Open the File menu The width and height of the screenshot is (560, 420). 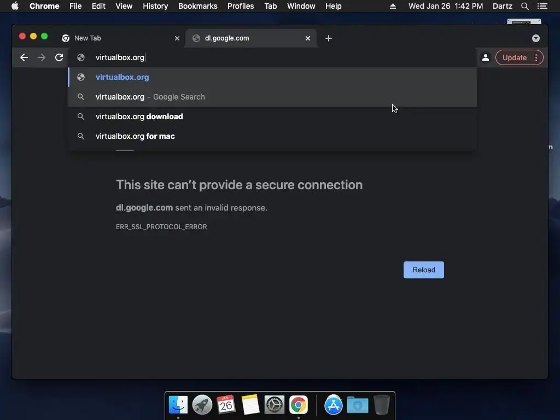tap(75, 6)
